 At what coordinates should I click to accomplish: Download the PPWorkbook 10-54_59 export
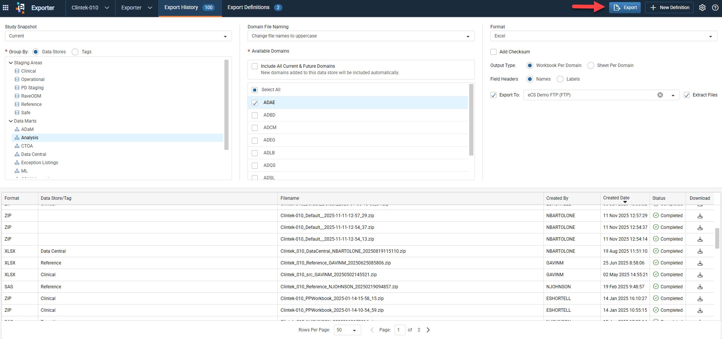(x=700, y=310)
